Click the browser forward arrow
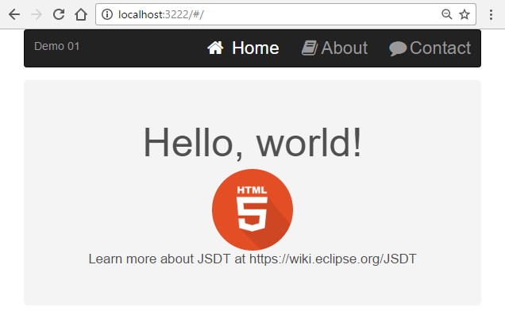 point(37,14)
